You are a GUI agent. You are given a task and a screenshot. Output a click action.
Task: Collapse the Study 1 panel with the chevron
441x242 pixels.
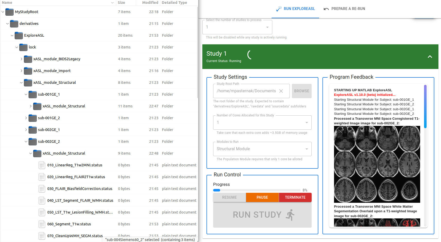(x=430, y=57)
